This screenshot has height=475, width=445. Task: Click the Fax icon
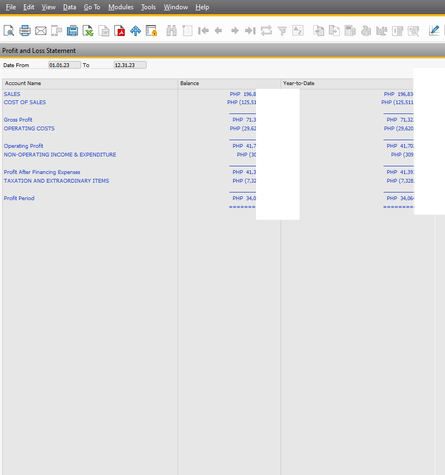pos(72,31)
